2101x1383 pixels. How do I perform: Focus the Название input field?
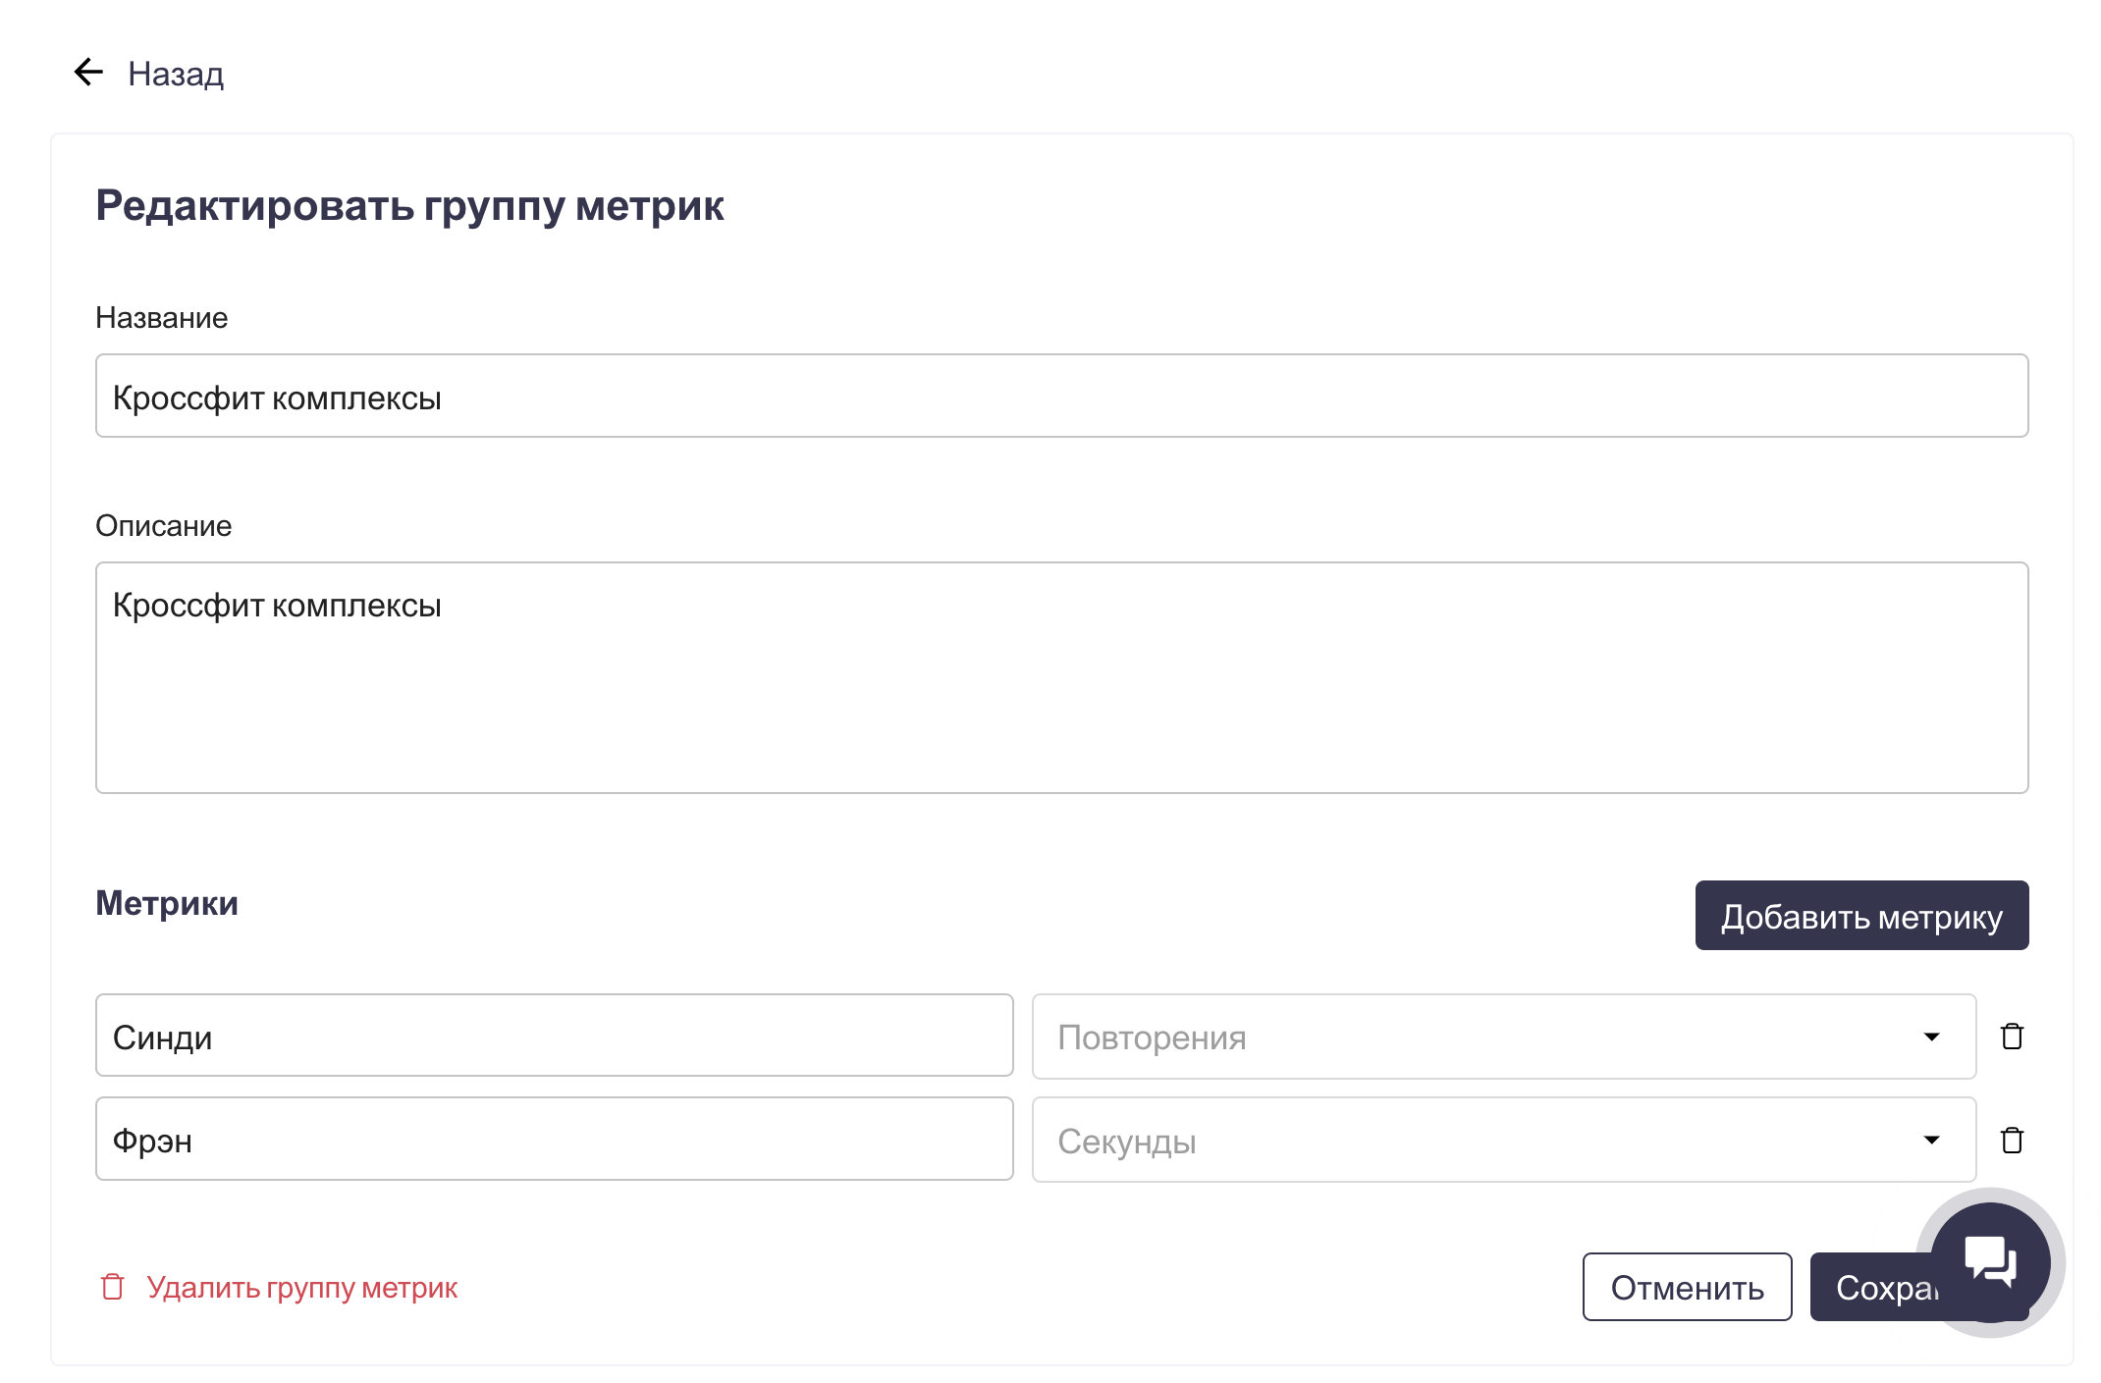pos(1060,396)
